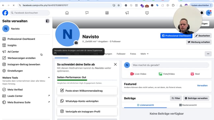Select the Navisto page in sidebar
214x120 pixels.
pos(26,29)
